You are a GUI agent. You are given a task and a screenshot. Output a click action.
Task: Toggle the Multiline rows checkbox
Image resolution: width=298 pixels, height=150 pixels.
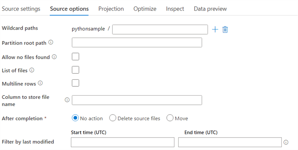click(75, 83)
